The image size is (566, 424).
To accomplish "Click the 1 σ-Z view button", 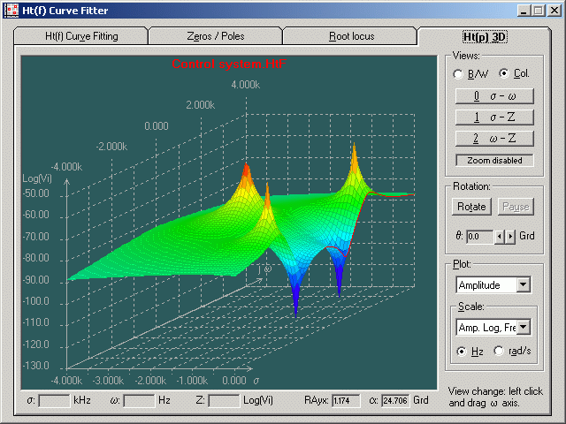I will pyautogui.click(x=494, y=117).
